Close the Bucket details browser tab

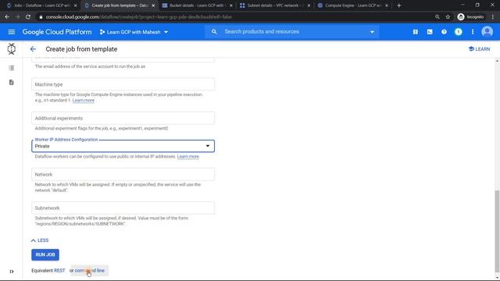coord(231,5)
